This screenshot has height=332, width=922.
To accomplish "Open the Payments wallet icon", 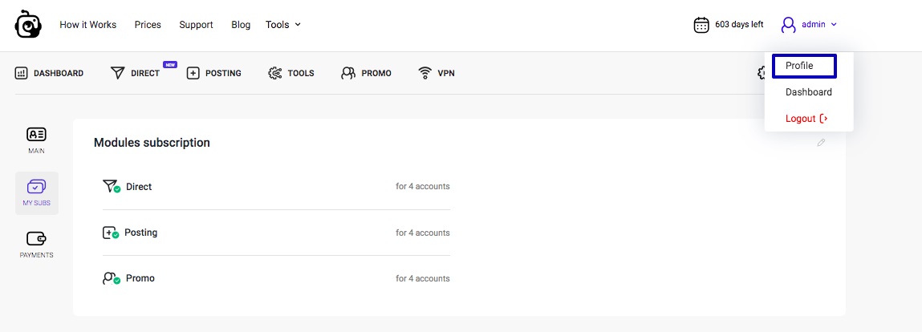I will click(x=37, y=239).
